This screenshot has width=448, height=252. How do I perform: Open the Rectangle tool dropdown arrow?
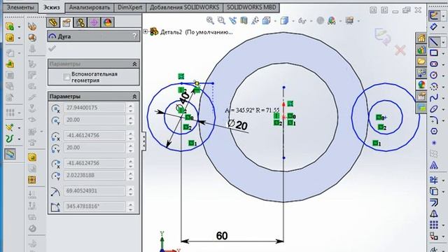[x=443, y=53]
